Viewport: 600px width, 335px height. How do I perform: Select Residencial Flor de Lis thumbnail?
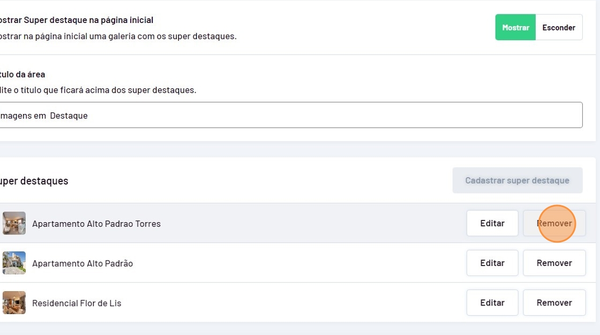14,302
